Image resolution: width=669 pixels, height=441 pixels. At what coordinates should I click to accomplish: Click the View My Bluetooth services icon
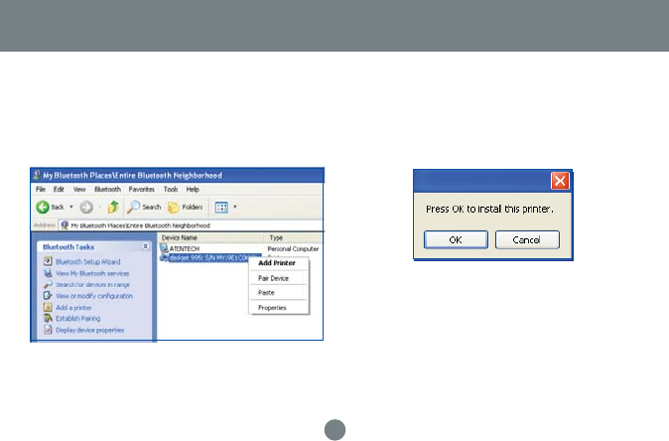coord(48,273)
